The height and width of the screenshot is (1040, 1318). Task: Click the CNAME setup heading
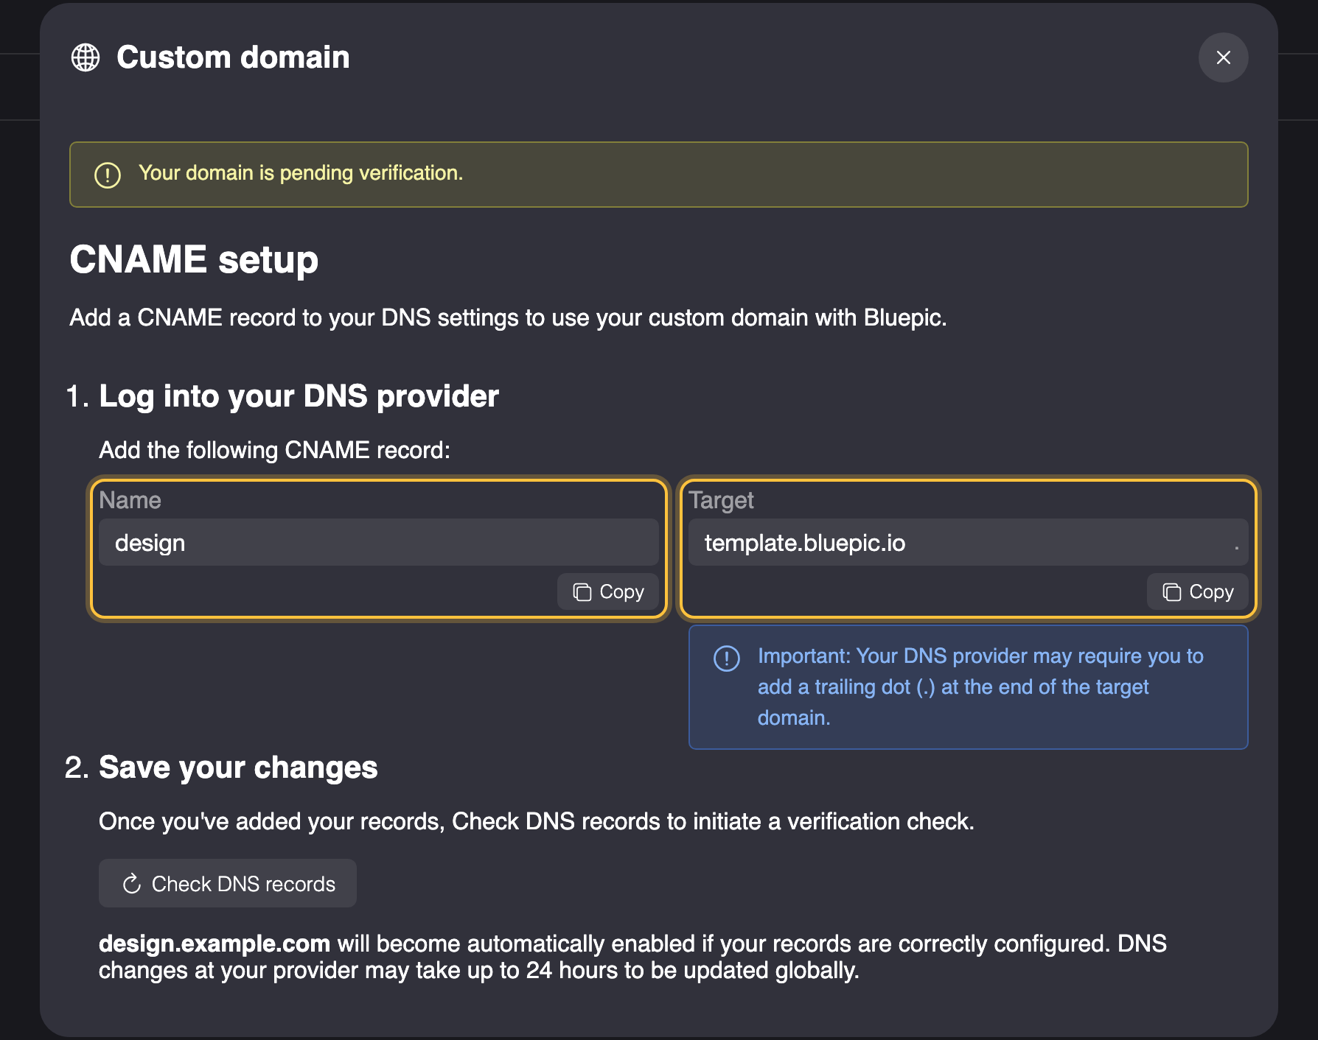pos(194,260)
